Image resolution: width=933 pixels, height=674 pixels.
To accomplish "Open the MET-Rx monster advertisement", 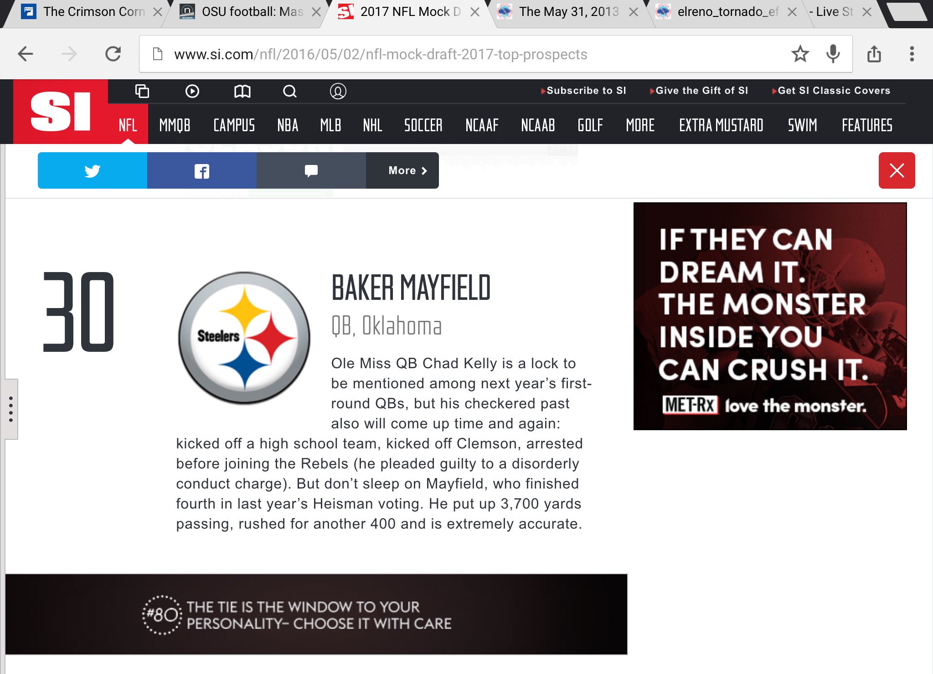I will click(770, 316).
